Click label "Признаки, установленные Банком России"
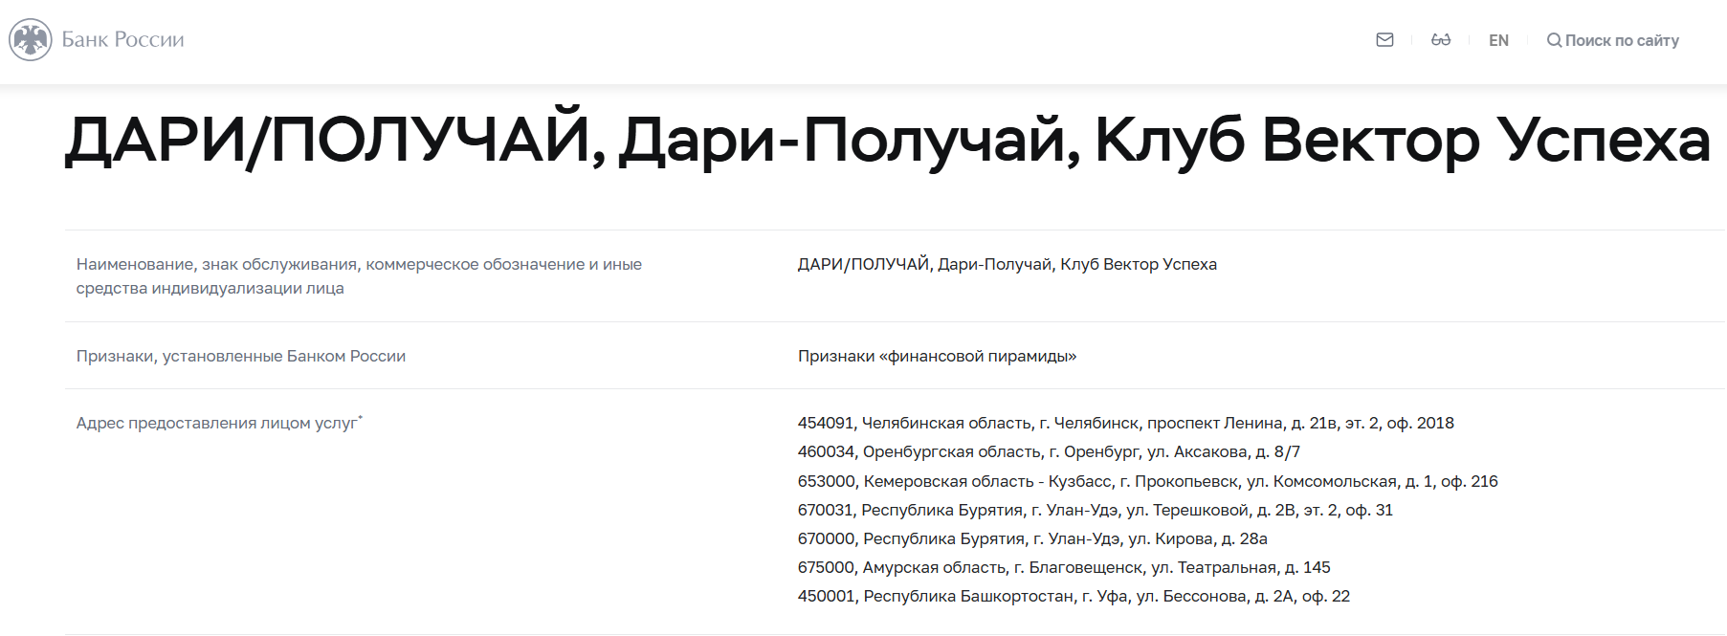 point(241,356)
